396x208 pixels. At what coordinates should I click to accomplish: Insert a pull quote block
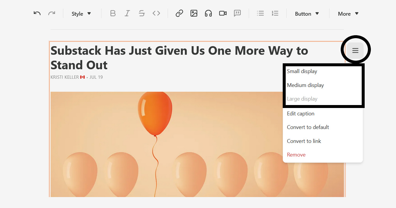(x=237, y=13)
